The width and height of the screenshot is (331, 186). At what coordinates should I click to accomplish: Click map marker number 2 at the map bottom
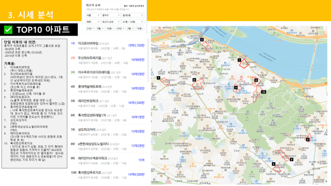274,164
